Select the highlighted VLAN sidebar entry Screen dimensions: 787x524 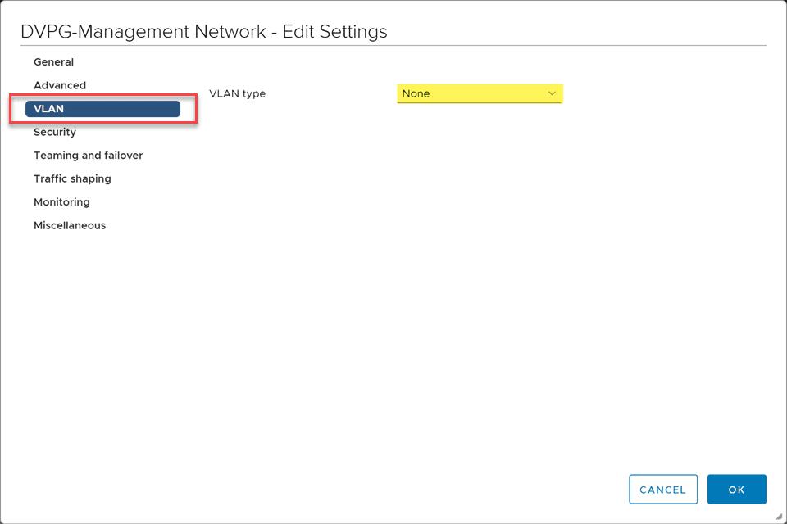pos(102,109)
